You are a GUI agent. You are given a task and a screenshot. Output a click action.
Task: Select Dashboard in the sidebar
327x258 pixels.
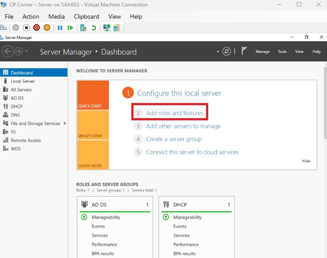[34, 72]
